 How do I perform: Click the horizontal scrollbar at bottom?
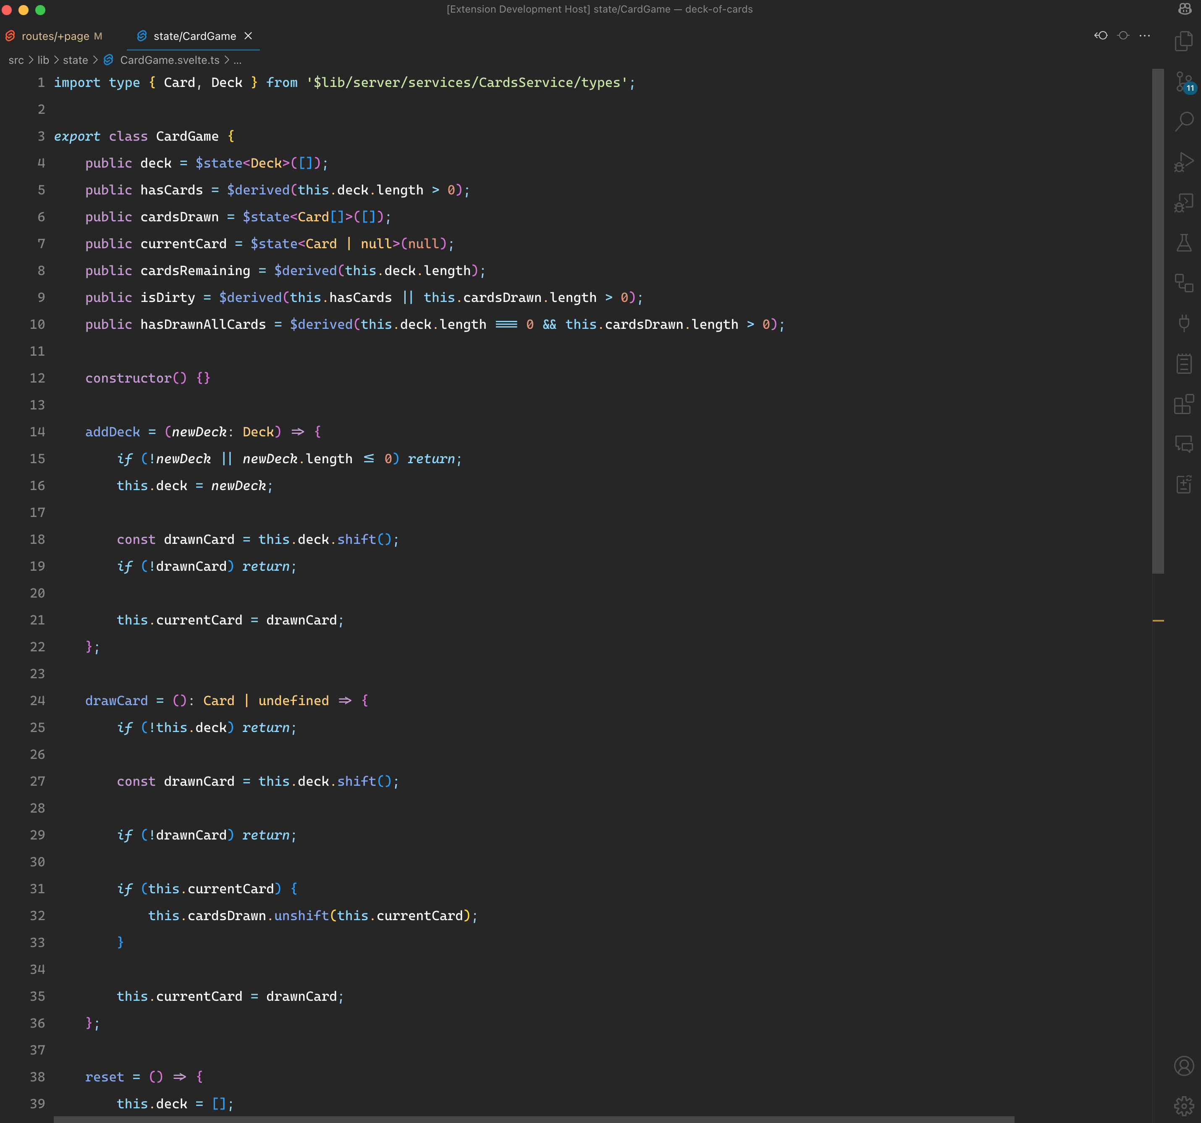point(533,1119)
